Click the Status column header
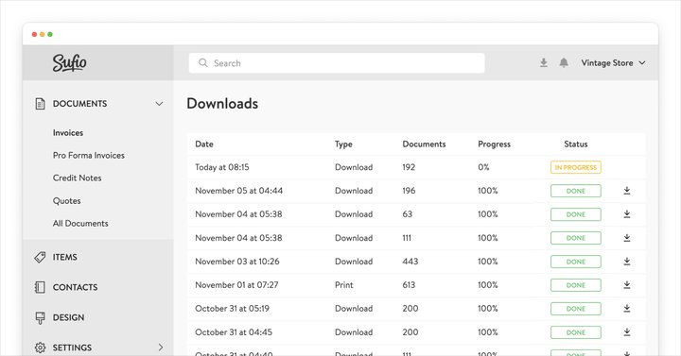The image size is (681, 356). click(x=575, y=144)
